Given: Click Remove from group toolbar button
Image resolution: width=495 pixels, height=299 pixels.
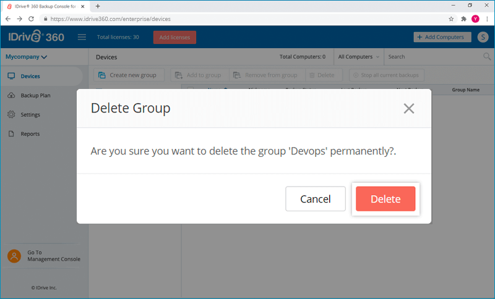Looking at the screenshot, I should pyautogui.click(x=267, y=75).
